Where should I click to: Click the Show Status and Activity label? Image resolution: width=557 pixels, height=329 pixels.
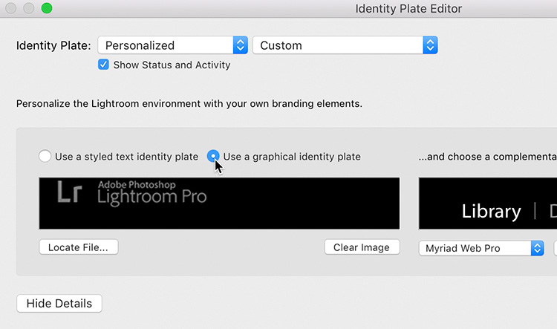[x=172, y=65]
